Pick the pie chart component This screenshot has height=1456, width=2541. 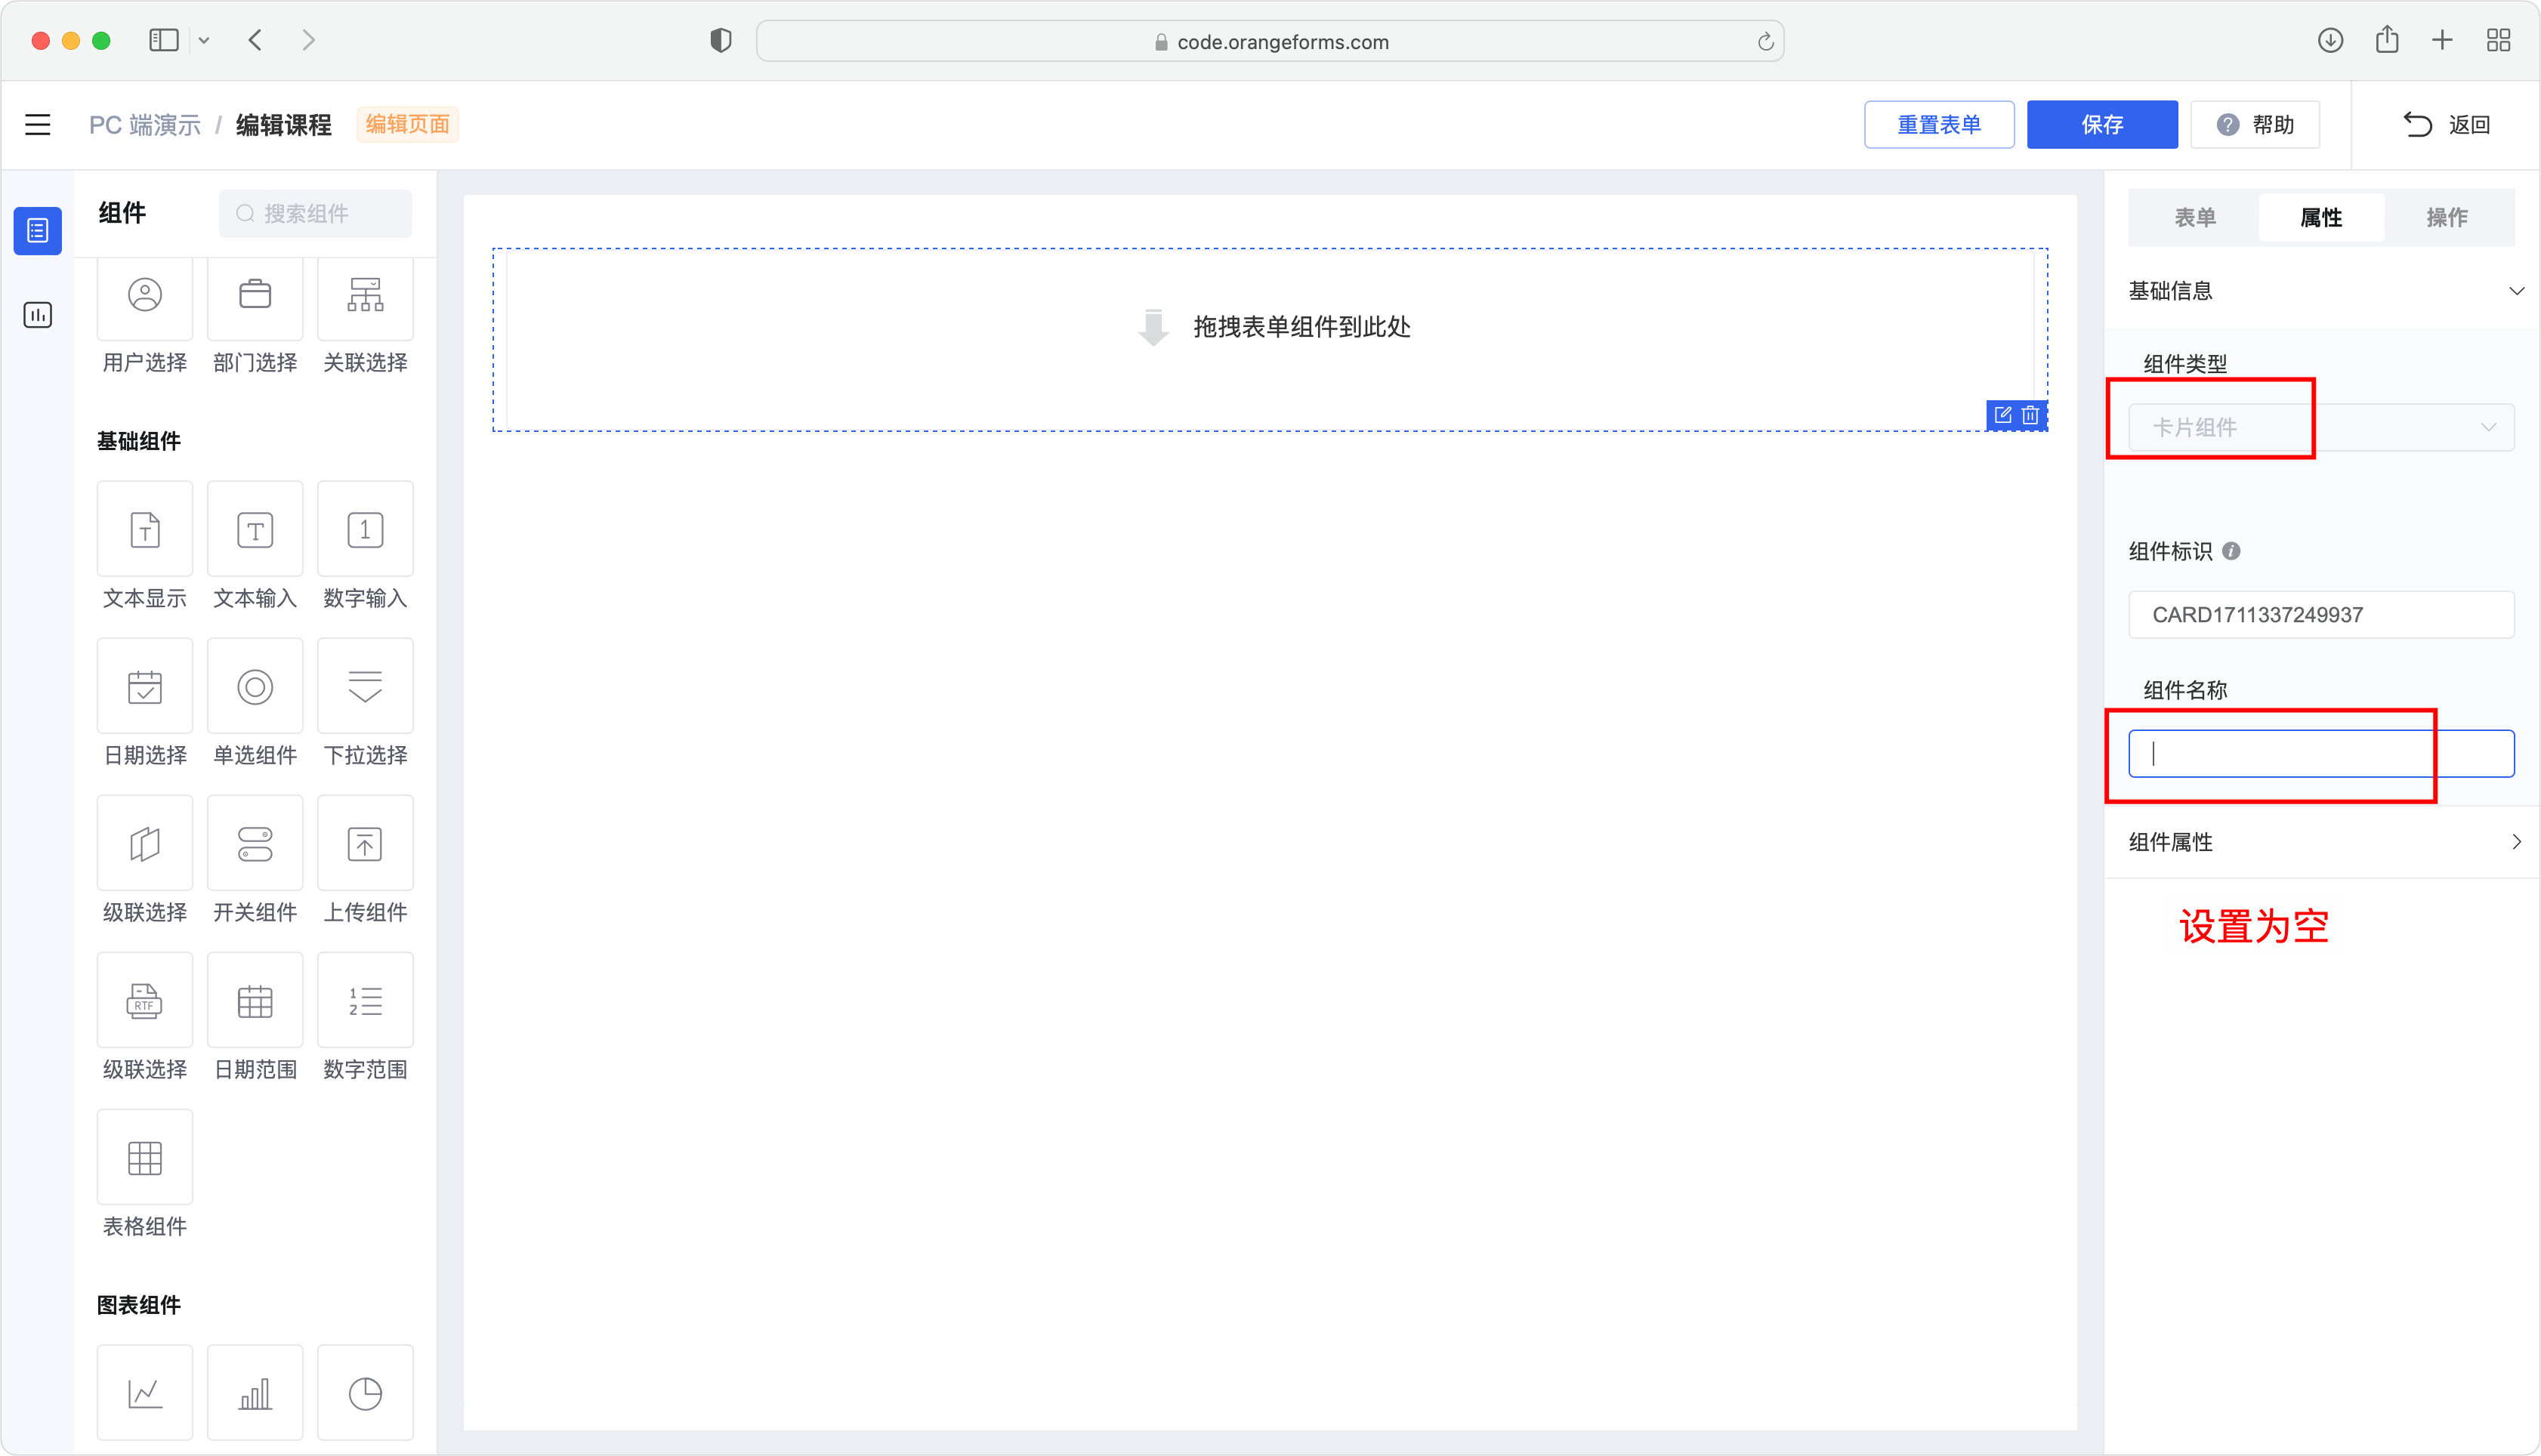(x=365, y=1393)
